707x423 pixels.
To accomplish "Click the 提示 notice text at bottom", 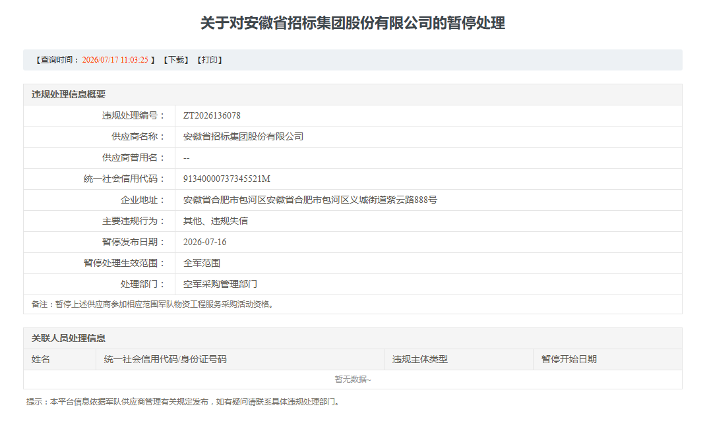I will click(183, 401).
